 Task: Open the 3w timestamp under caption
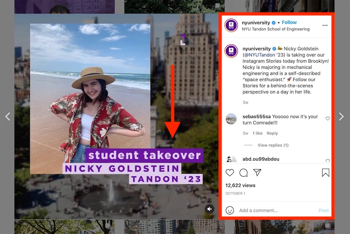245,102
